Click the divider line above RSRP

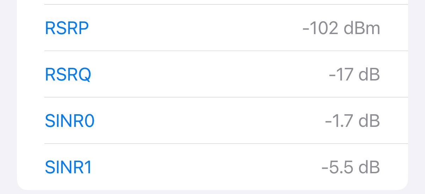(x=226, y=5)
